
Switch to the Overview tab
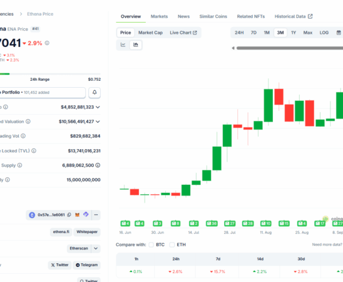[131, 16]
